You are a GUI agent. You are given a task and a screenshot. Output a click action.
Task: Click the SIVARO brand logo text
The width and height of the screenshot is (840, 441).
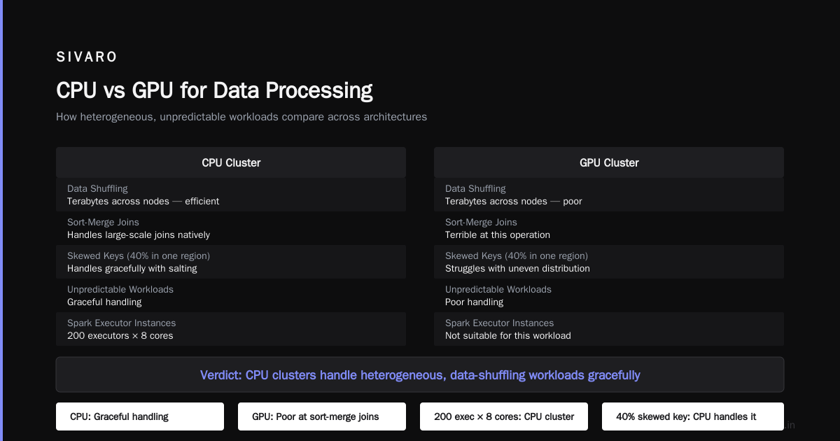87,57
